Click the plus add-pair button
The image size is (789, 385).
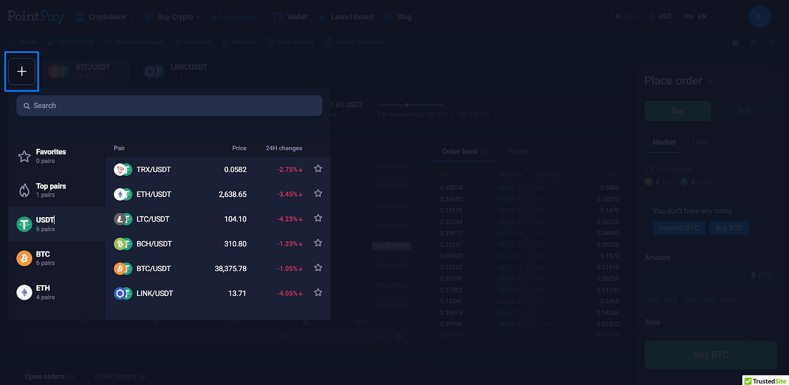(22, 72)
